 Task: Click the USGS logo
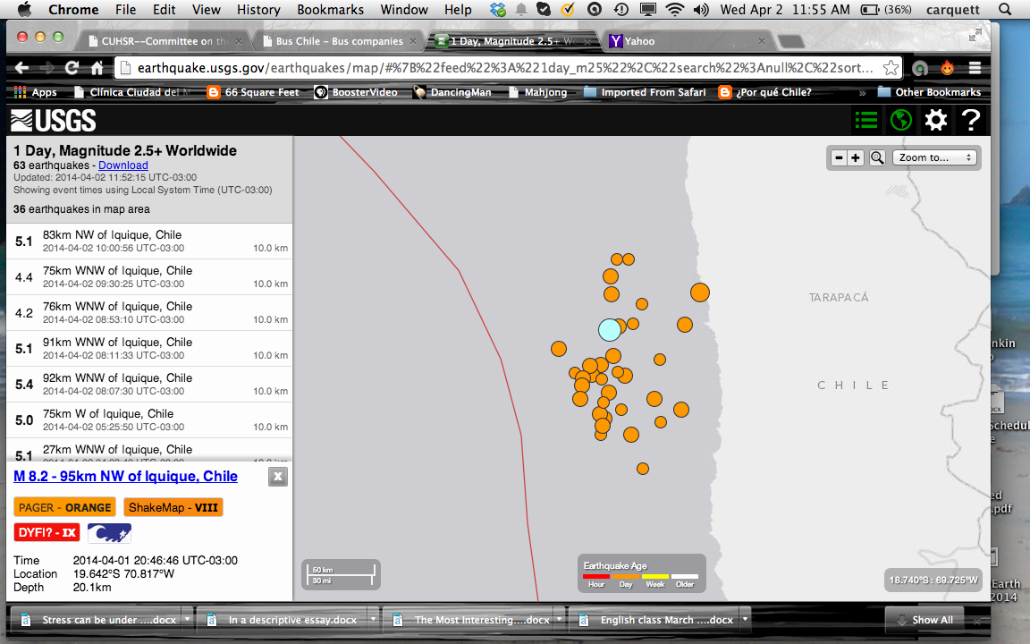click(54, 121)
